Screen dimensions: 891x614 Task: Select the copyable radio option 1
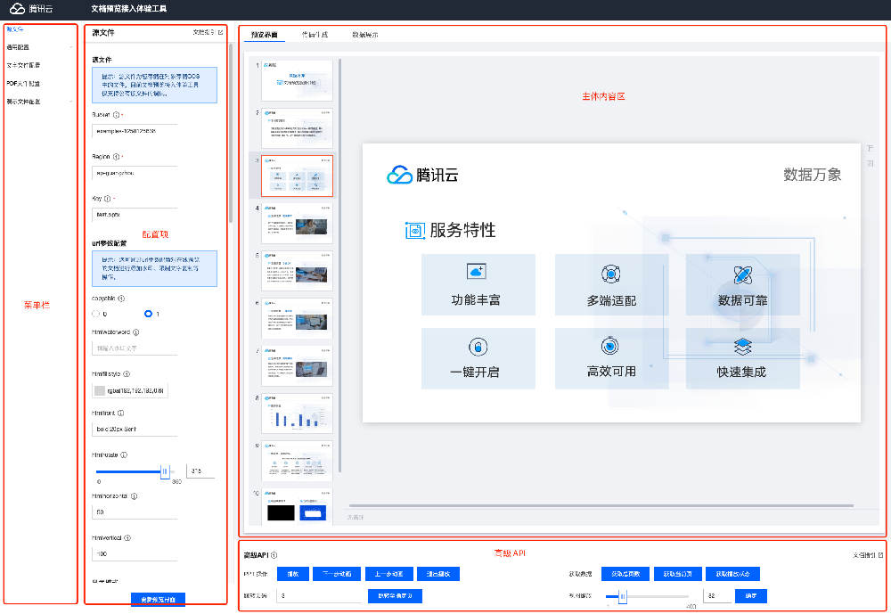coord(148,314)
